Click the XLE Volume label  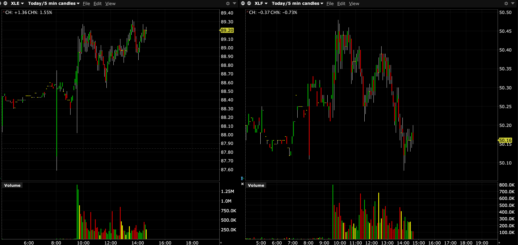[x=12, y=185]
